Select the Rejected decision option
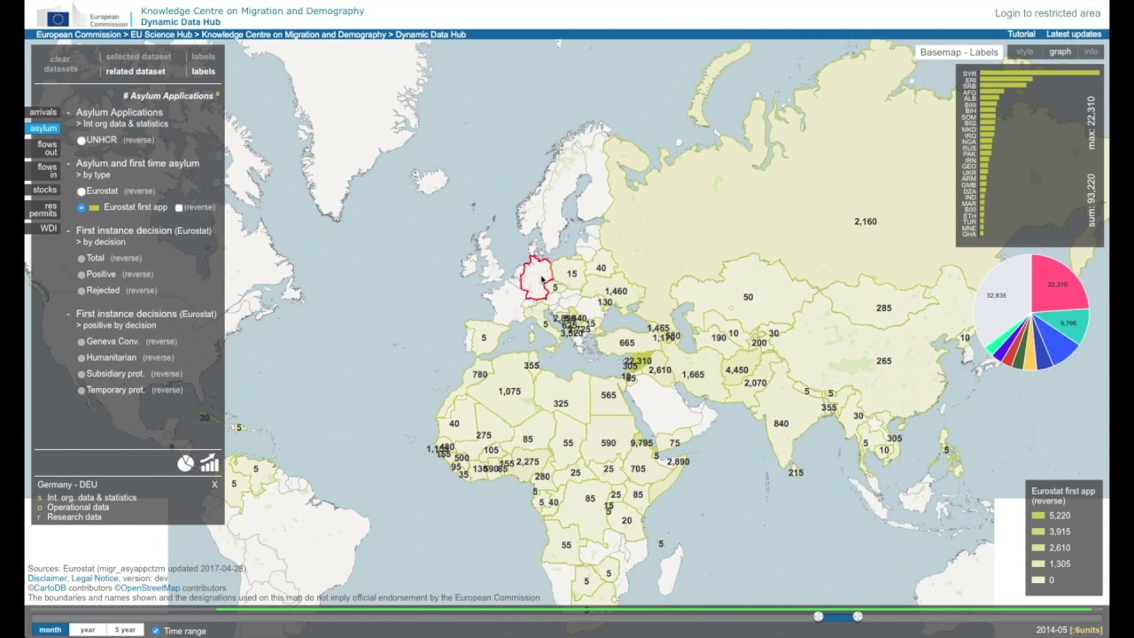1134x638 pixels. coord(82,291)
